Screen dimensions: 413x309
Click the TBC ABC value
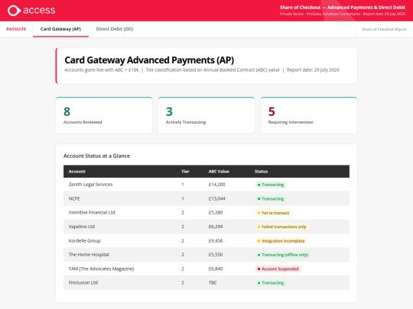tap(213, 283)
